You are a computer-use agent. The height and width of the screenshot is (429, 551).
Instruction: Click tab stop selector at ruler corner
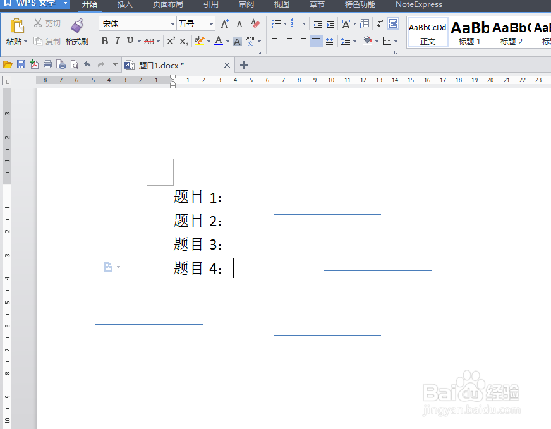pyautogui.click(x=7, y=81)
